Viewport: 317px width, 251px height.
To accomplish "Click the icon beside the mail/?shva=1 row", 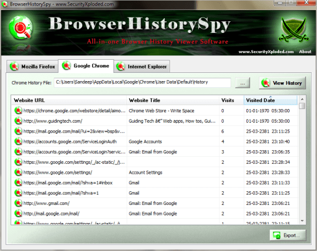I will click(x=18, y=193).
